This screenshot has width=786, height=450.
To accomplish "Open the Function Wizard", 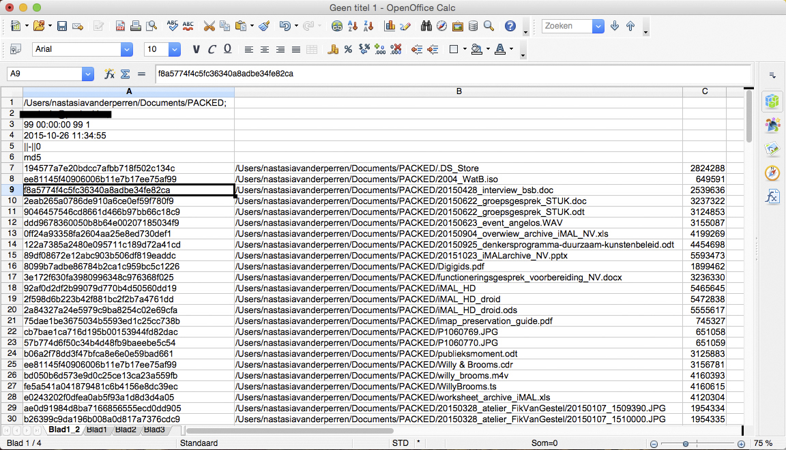I will click(x=109, y=74).
